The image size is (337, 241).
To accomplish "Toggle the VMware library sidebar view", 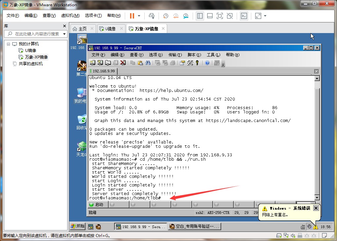I will click(x=200, y=16).
